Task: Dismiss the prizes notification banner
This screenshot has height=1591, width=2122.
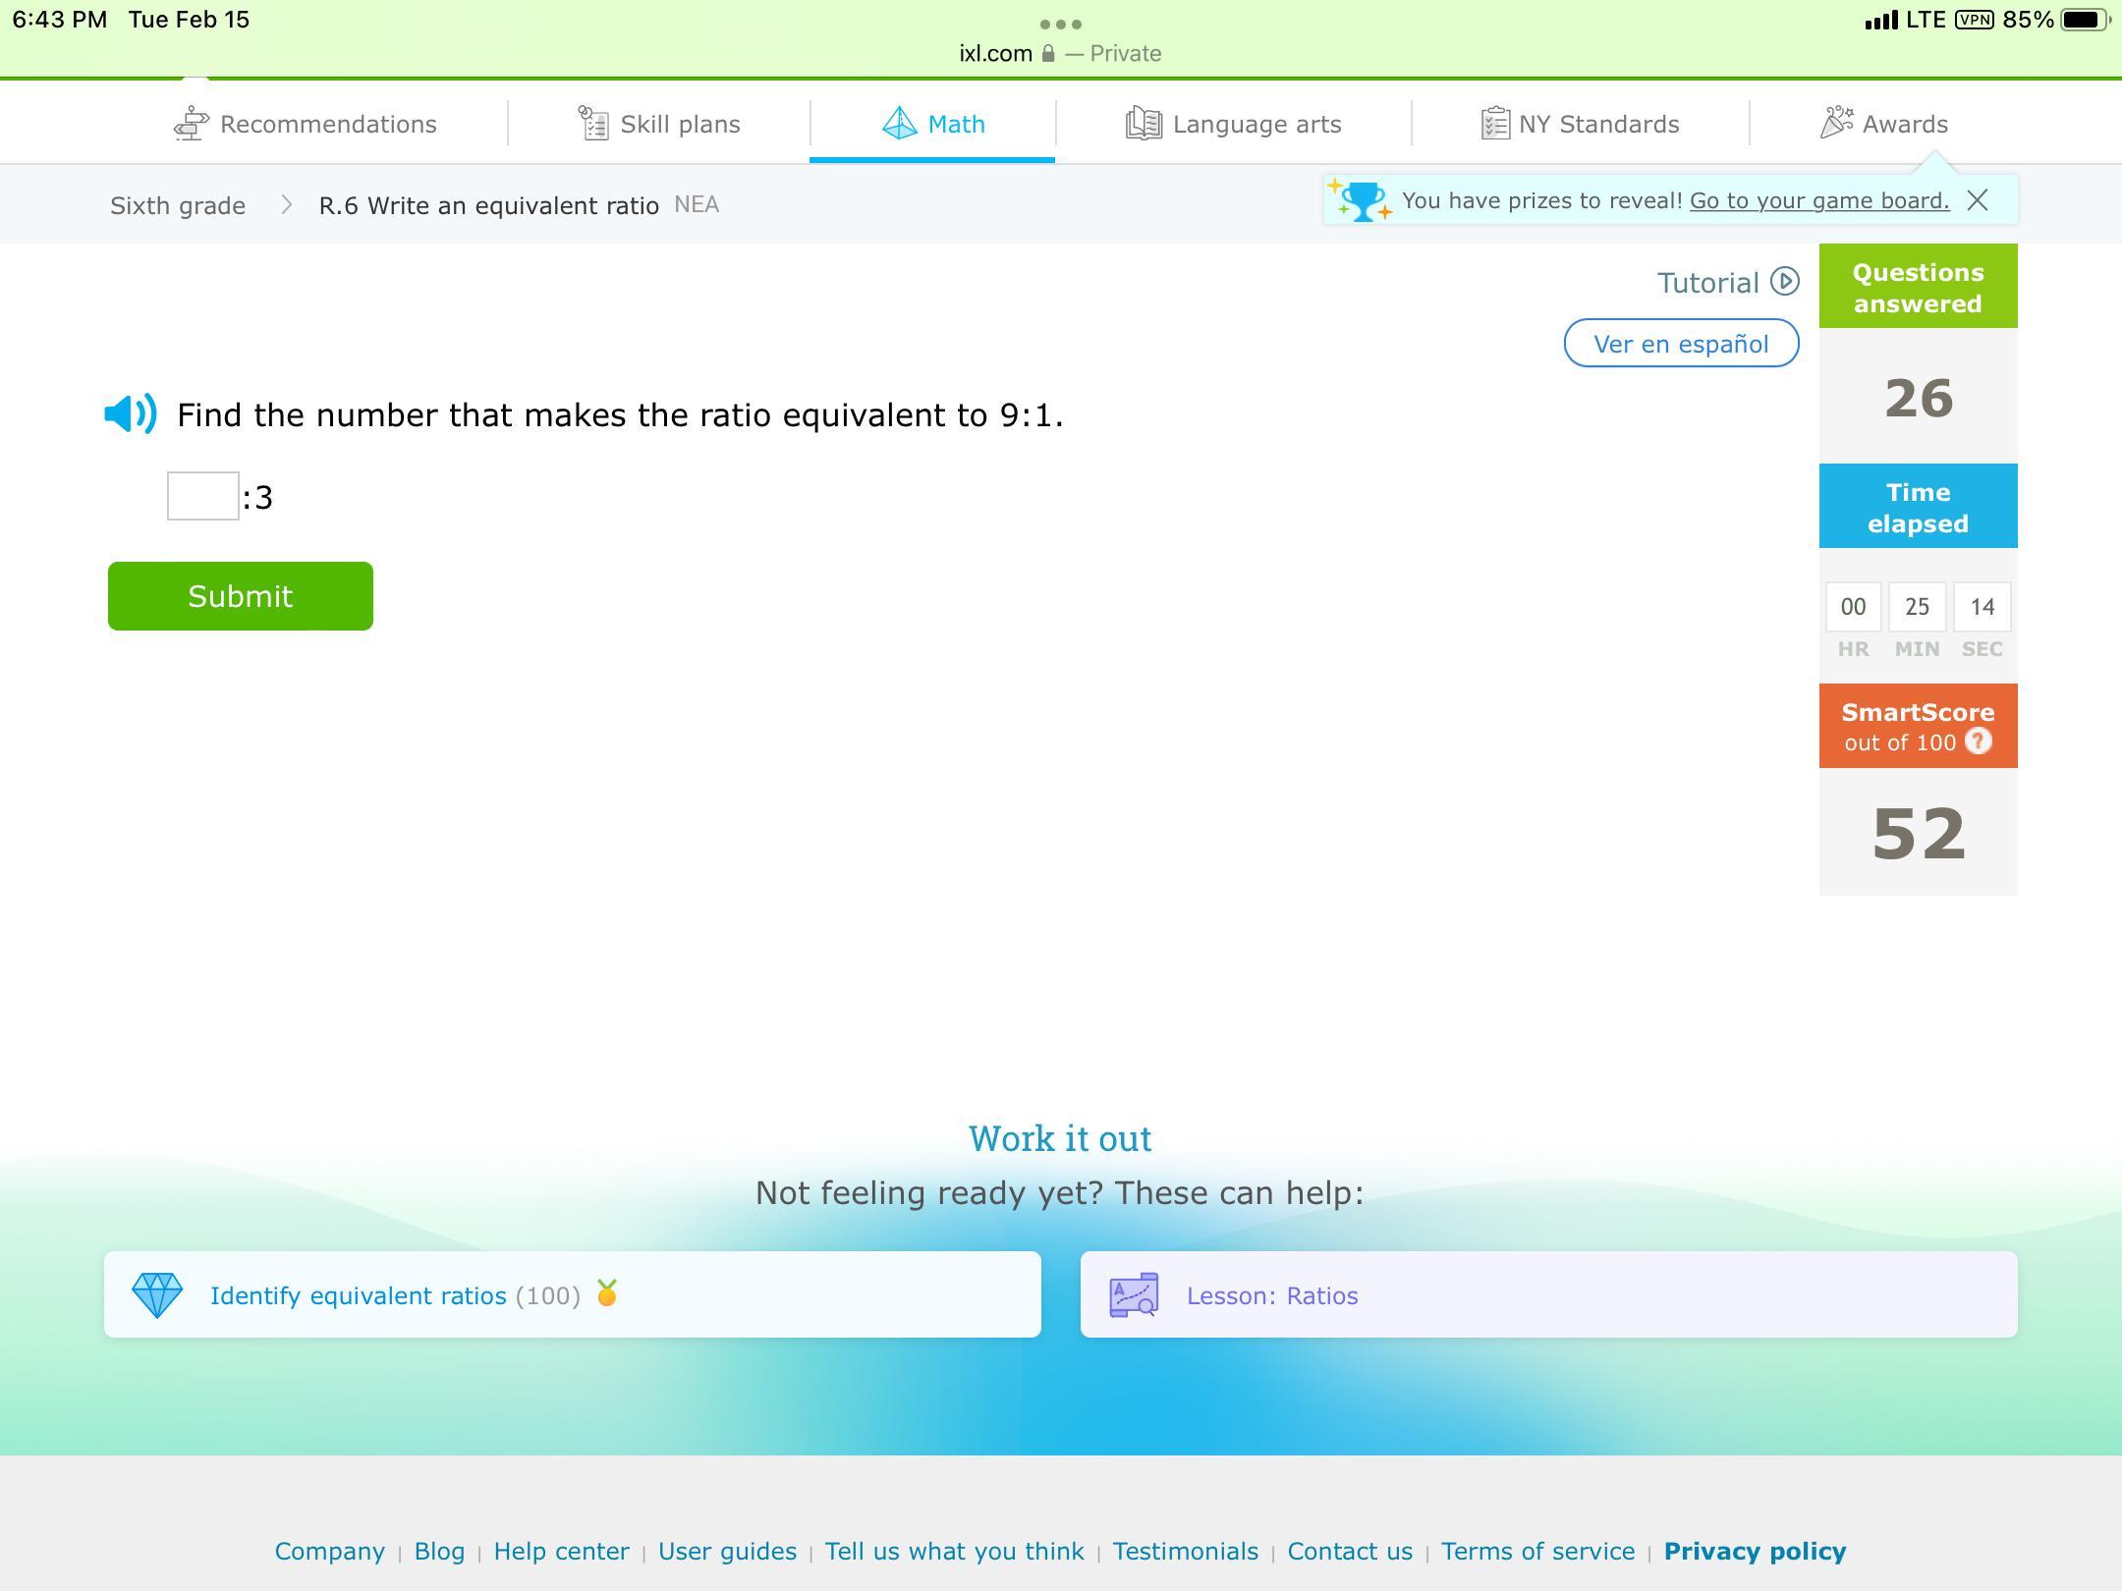Action: 1978,200
